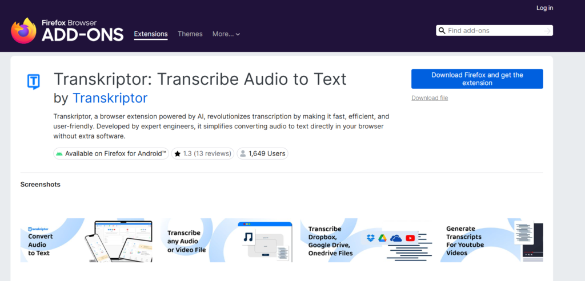The height and width of the screenshot is (281, 585).
Task: Click the star rating icon
Action: (x=178, y=154)
